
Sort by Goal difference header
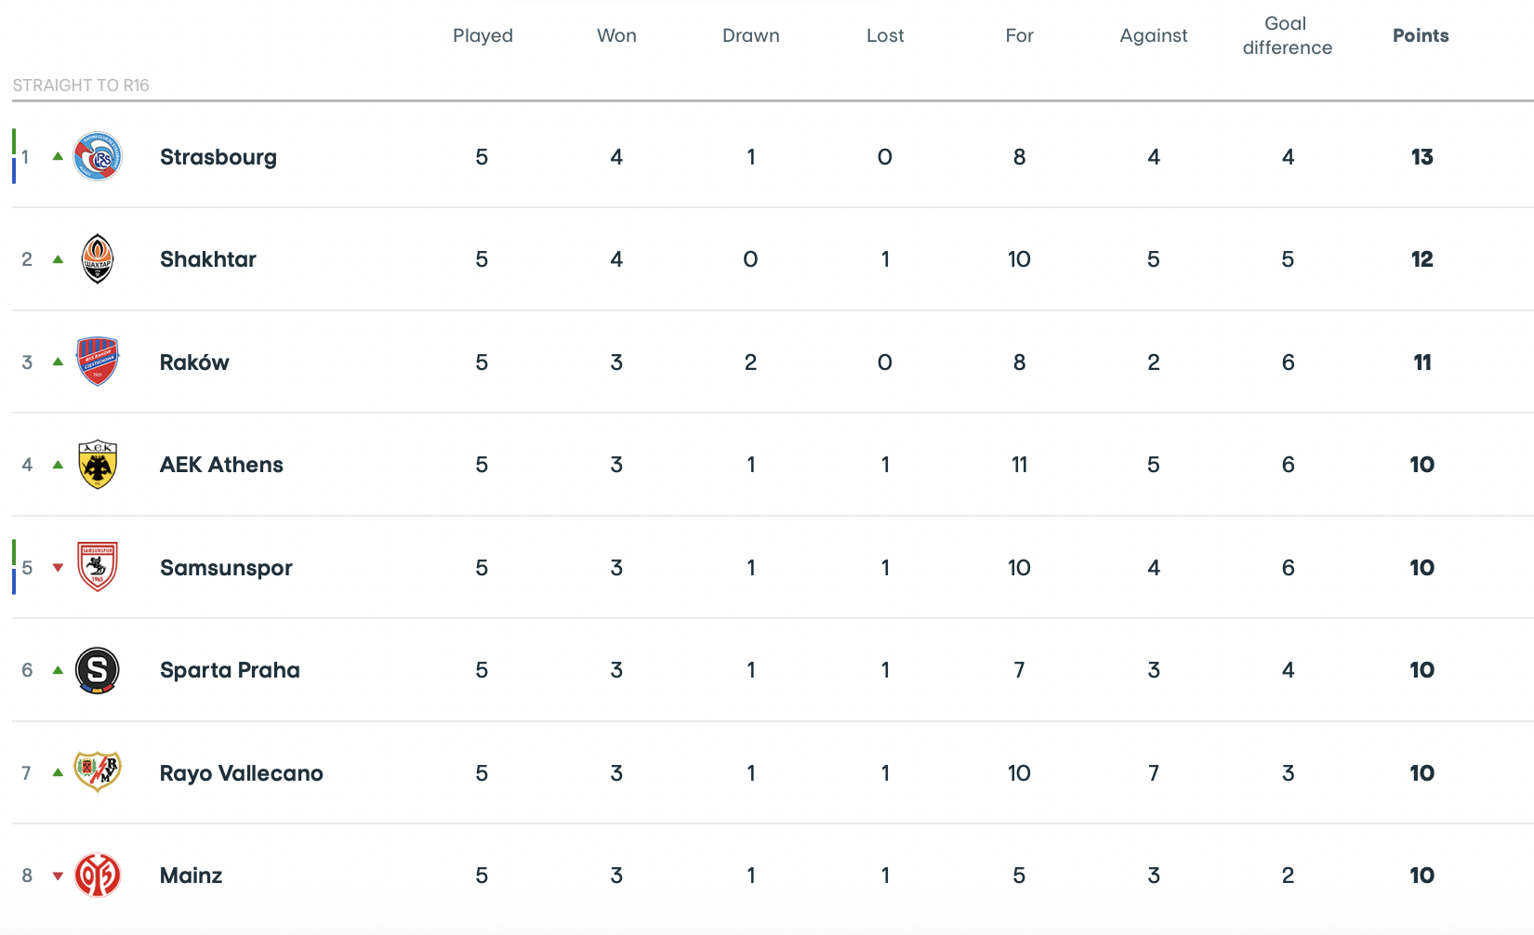pos(1287,35)
